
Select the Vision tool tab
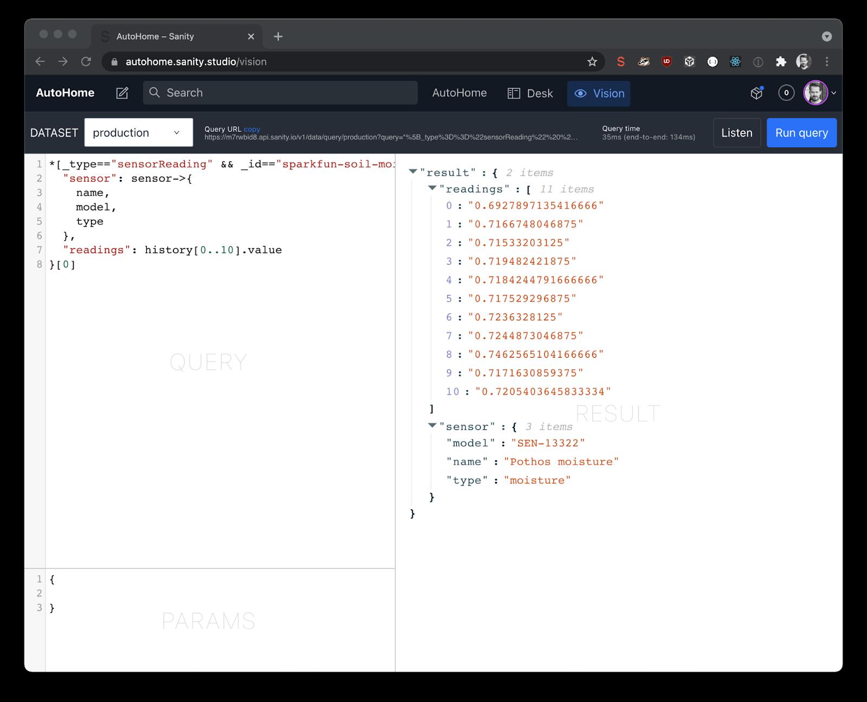point(599,93)
